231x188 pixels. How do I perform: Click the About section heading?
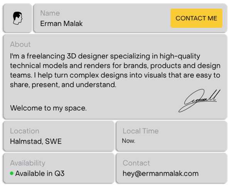[x=20, y=44]
